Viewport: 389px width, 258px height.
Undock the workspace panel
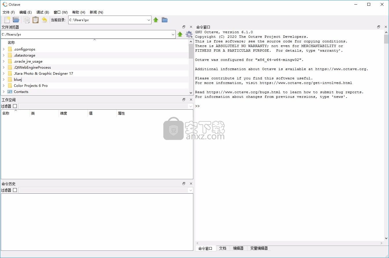pos(184,100)
